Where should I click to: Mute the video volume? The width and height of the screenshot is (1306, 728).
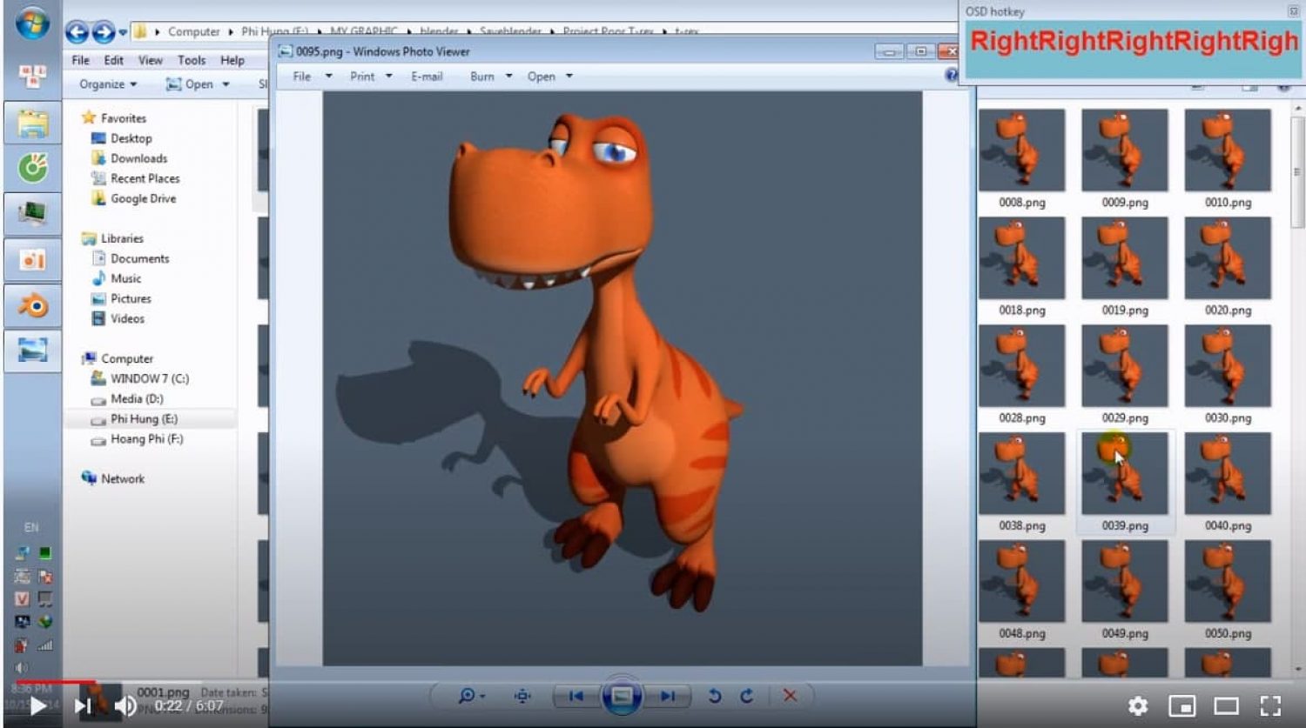[x=126, y=705]
